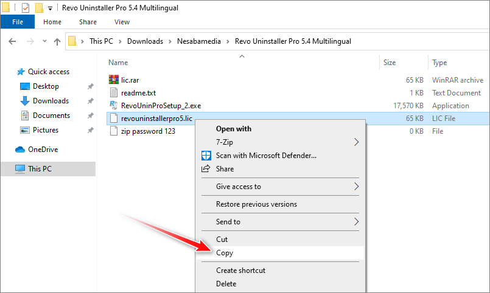Select the lic.rar WinRAR archive icon
Screen dimensions: 490x293
coord(114,80)
